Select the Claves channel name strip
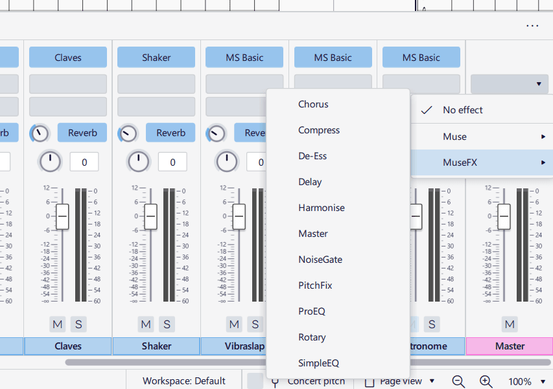The image size is (553, 389). [x=68, y=346]
